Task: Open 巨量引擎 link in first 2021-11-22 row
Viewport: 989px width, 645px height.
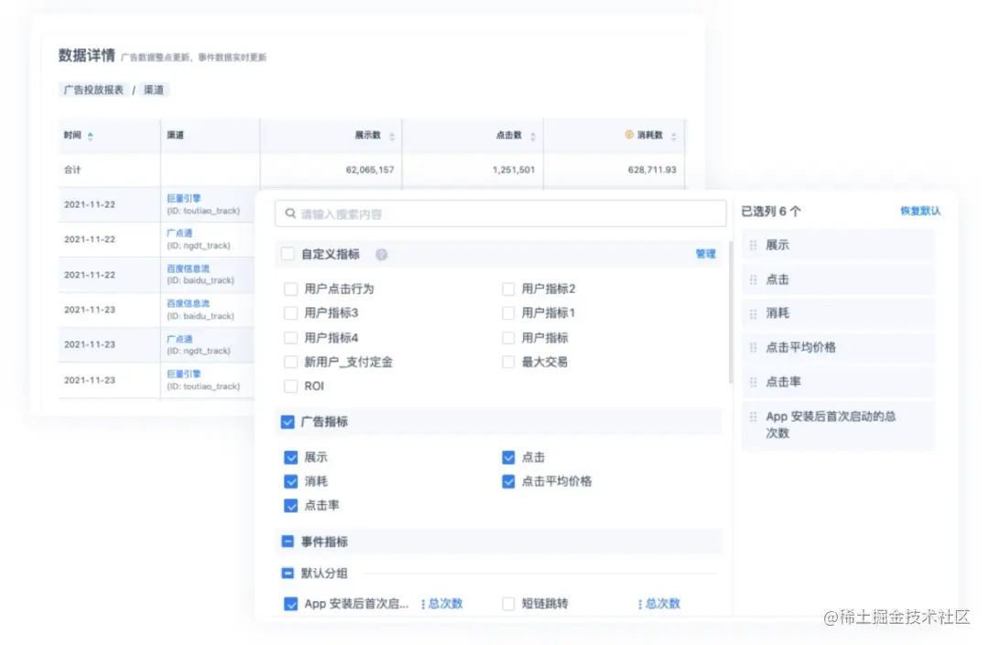Action: (183, 198)
